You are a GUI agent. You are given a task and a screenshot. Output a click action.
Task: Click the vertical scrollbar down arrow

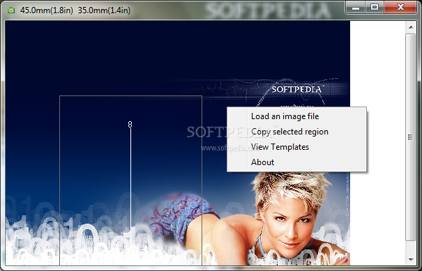(411, 259)
